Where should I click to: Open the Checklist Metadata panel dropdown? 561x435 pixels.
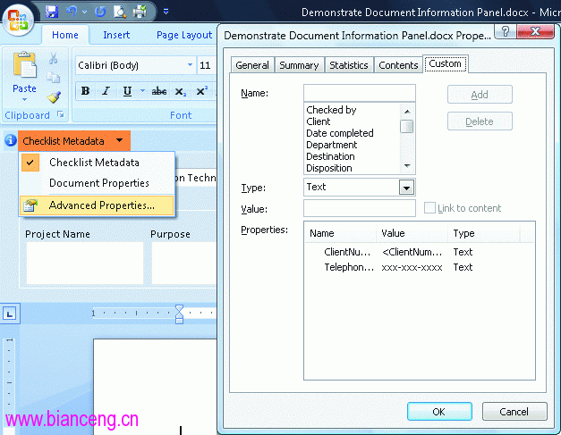74,141
